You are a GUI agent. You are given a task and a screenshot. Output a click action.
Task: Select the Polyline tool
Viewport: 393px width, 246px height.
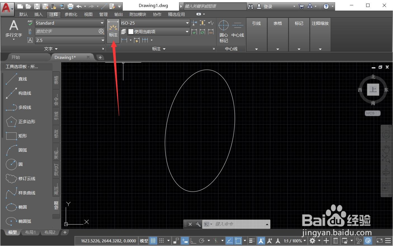click(19, 108)
